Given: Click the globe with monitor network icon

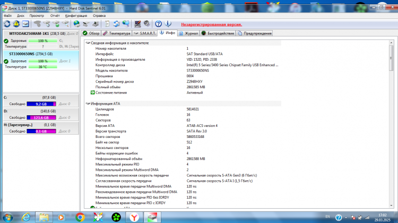Looking at the screenshot, I should click(x=126, y=24).
